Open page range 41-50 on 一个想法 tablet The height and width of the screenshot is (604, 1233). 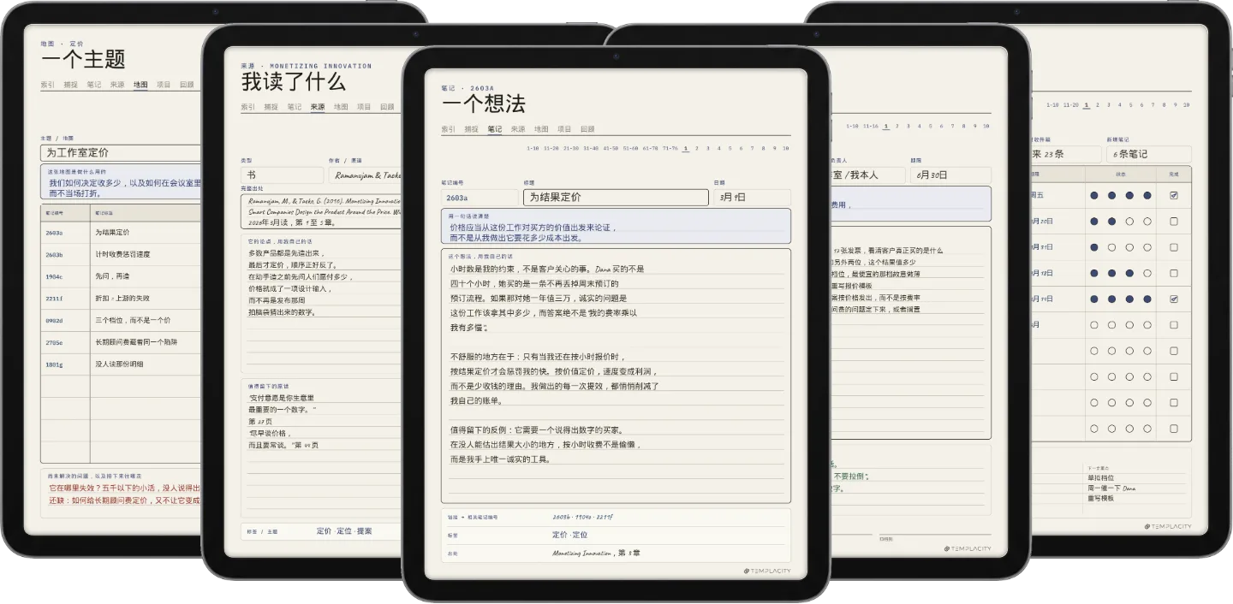pyautogui.click(x=611, y=148)
